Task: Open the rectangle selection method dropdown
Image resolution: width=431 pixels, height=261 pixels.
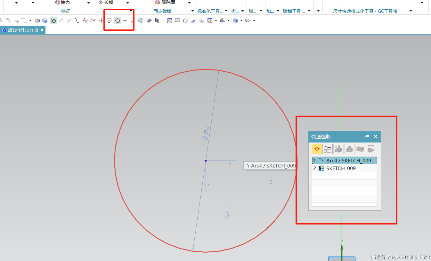Action: point(30,21)
